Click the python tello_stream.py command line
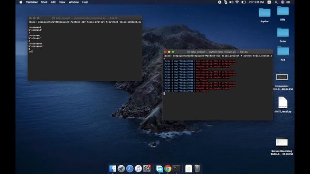Image resolution: width=310 pixels, height=174 pixels. point(258,56)
